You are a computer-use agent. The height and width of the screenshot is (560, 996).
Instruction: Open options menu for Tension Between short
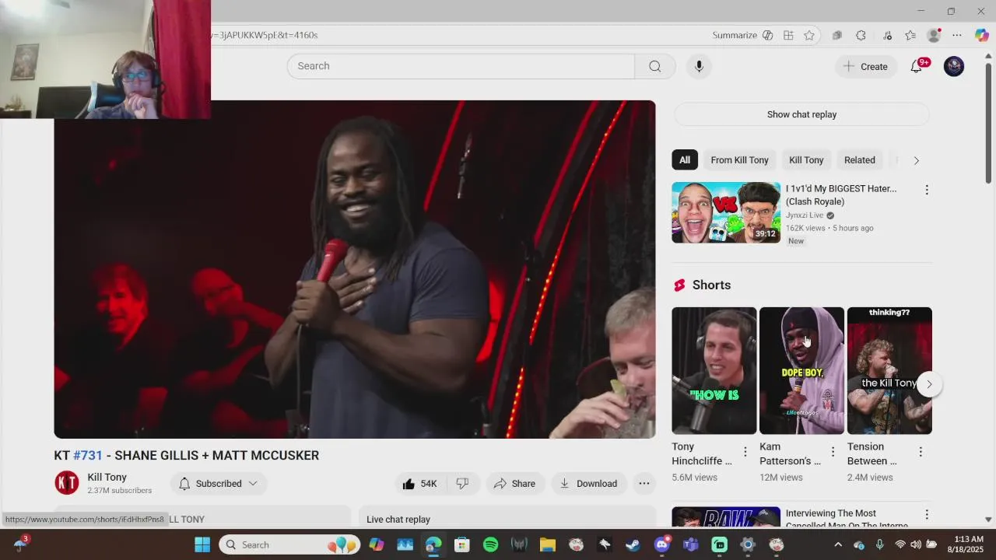(x=921, y=452)
